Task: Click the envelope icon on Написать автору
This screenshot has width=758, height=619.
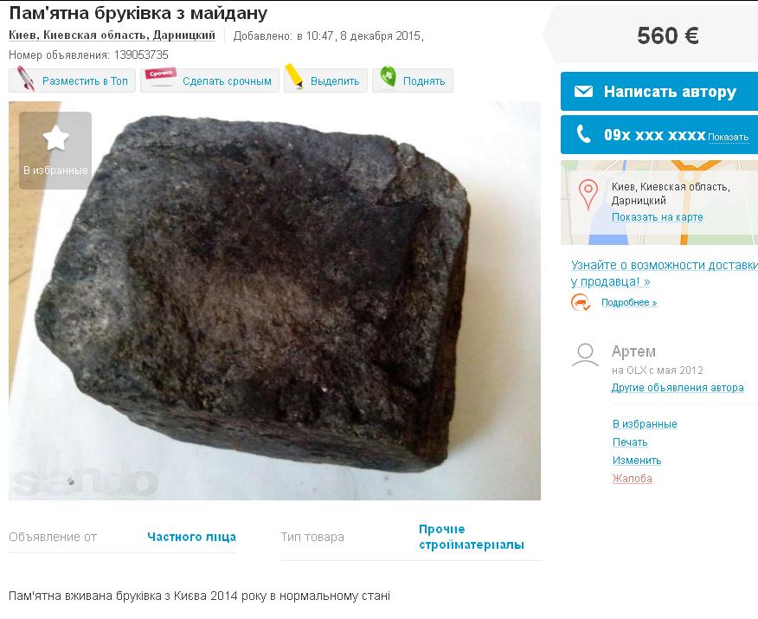Action: pyautogui.click(x=583, y=92)
